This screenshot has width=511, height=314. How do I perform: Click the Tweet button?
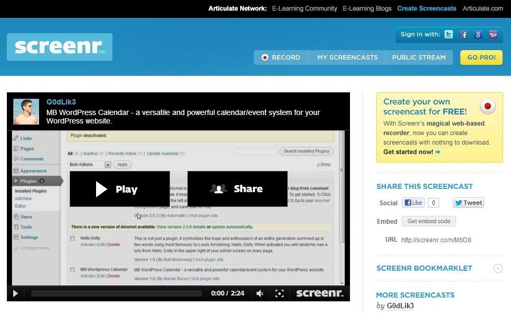(468, 203)
